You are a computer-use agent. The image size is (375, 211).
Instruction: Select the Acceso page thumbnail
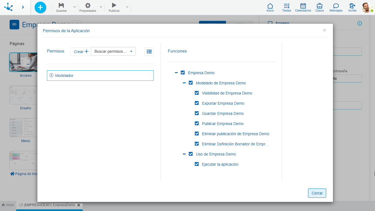click(24, 62)
